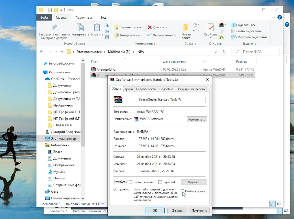The height and width of the screenshot is (219, 294).
Task: Click the Back navigation arrow
Action: click(x=42, y=52)
